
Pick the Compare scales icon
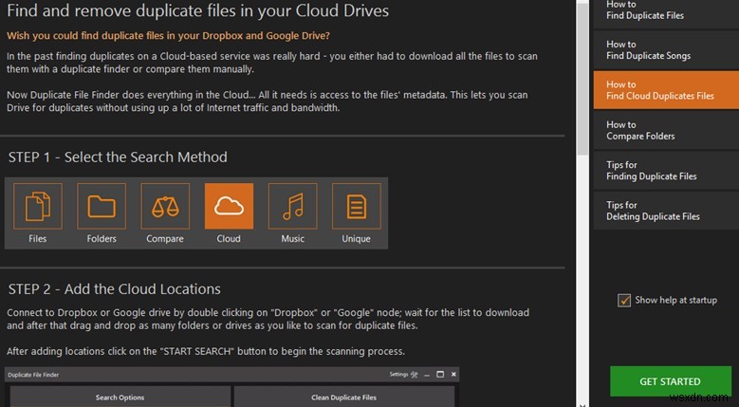pos(165,208)
